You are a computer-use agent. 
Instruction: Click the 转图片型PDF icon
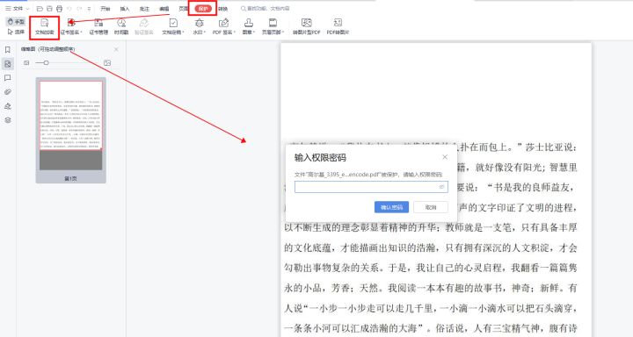coord(307,26)
